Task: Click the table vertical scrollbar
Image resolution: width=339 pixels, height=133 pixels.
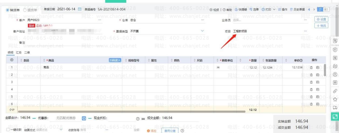Action: coord(325,70)
